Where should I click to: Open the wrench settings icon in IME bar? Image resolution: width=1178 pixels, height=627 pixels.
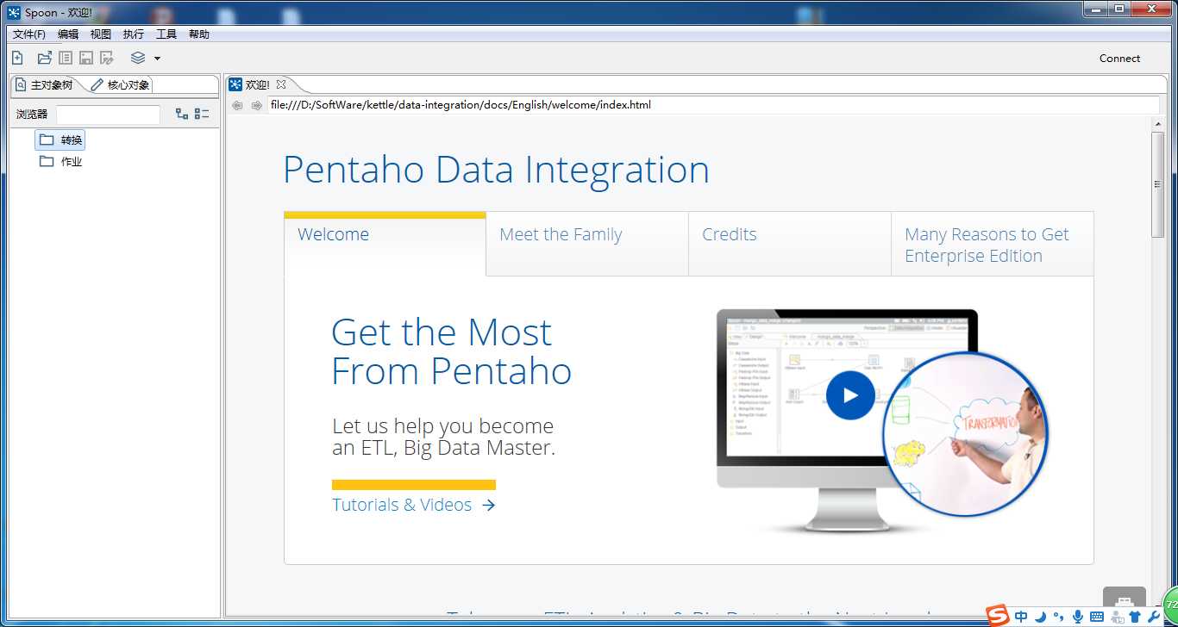tap(1154, 617)
